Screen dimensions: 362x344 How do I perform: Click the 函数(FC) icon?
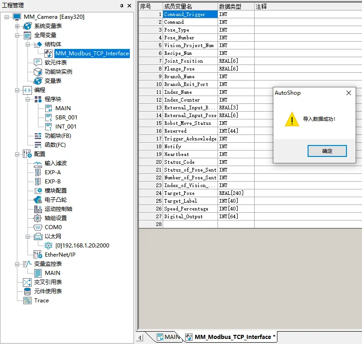(x=38, y=145)
